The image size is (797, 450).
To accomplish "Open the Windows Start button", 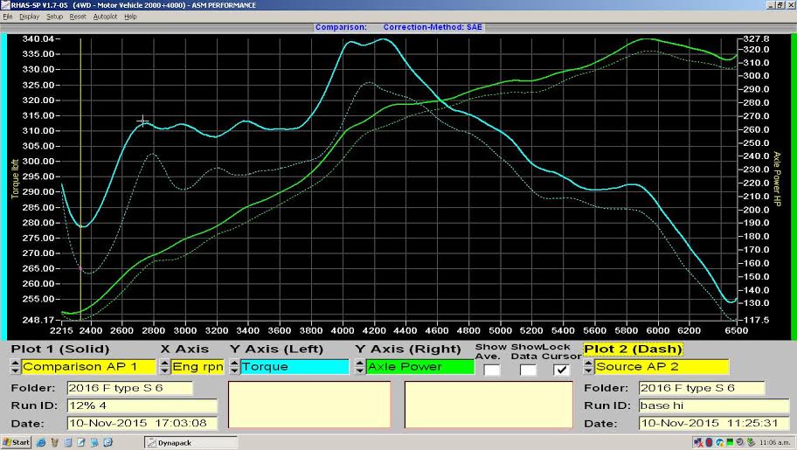I will click(16, 442).
